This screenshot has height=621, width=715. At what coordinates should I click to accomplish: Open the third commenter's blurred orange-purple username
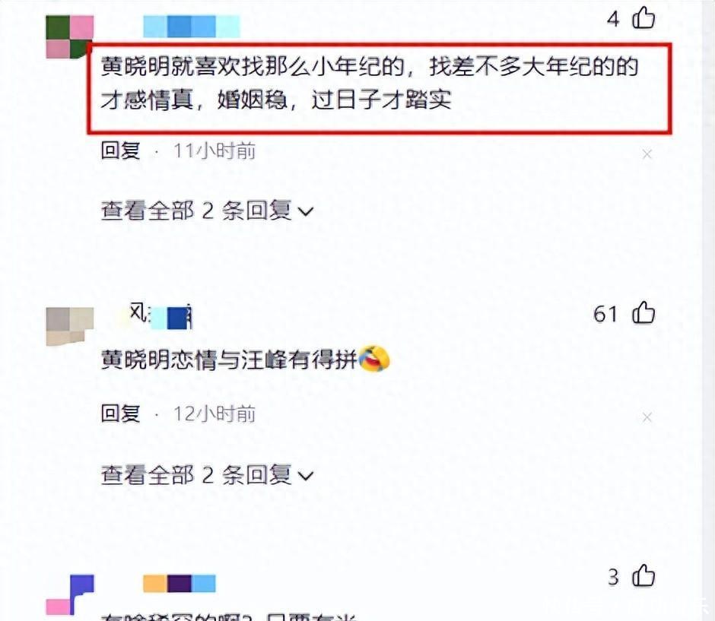tap(180, 584)
